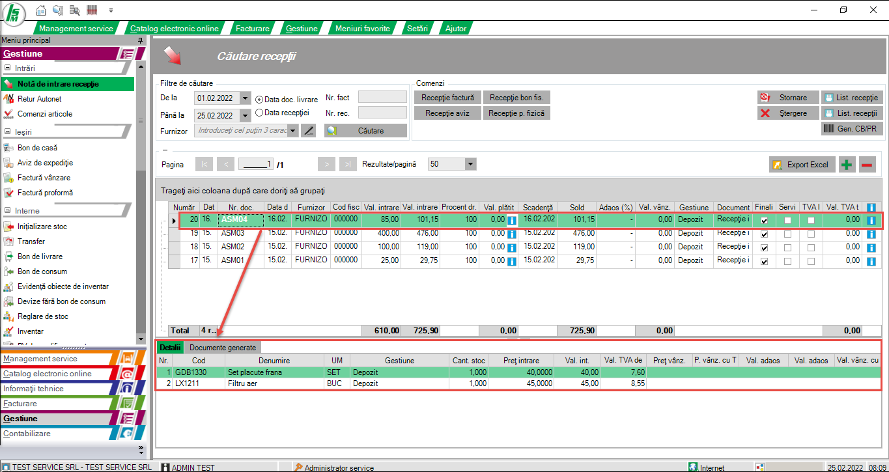Click info icon in ASM04 Val. plătit cell
889x472 pixels.
point(511,221)
